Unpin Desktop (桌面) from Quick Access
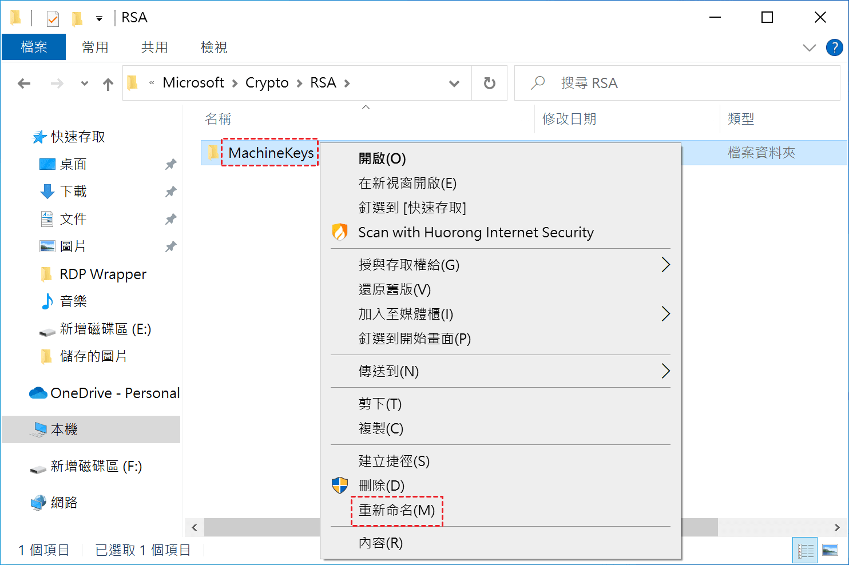The width and height of the screenshot is (849, 565). [170, 165]
